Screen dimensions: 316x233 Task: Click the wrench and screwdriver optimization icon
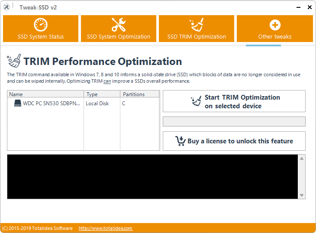[119, 25]
